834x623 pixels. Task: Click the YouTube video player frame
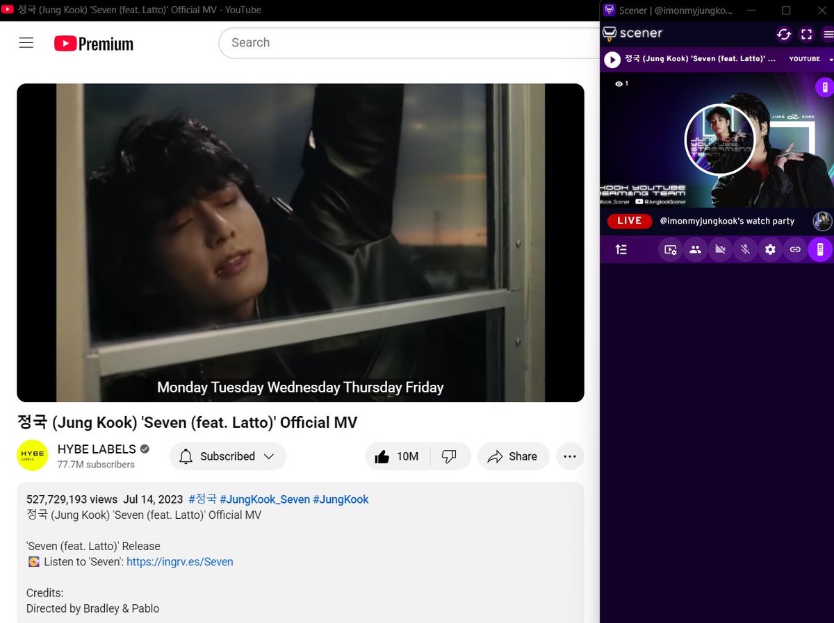pos(300,242)
